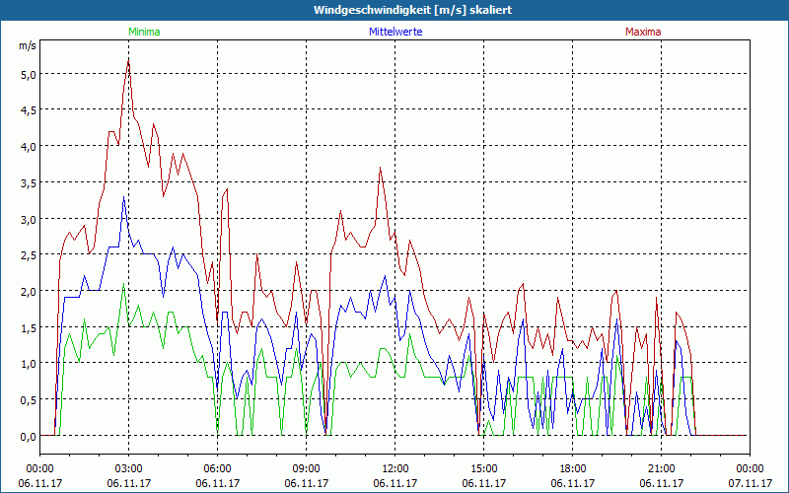Click the 2,0 y-axis value
The height and width of the screenshot is (493, 789).
[x=29, y=292]
